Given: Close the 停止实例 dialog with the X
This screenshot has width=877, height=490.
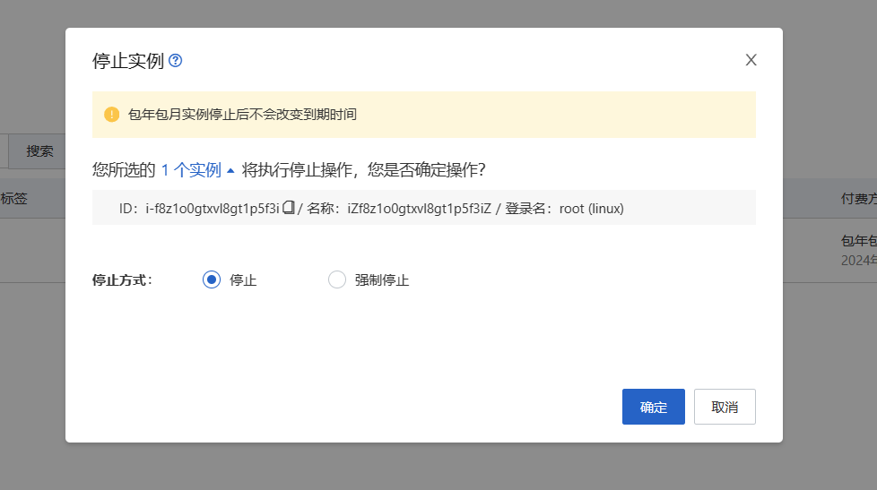Looking at the screenshot, I should pos(751,60).
